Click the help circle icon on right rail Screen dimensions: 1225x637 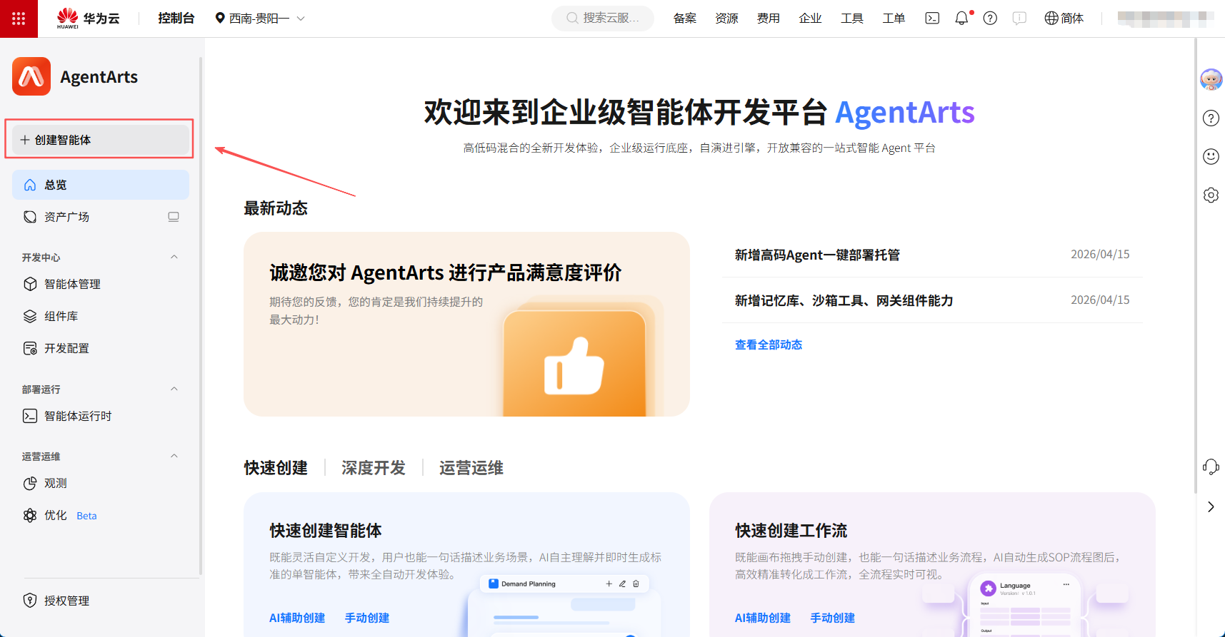pyautogui.click(x=1211, y=118)
